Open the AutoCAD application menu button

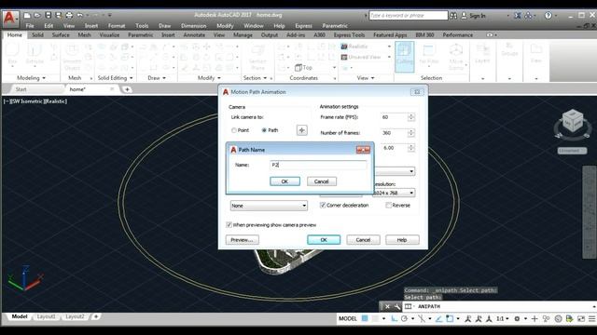(x=10, y=18)
